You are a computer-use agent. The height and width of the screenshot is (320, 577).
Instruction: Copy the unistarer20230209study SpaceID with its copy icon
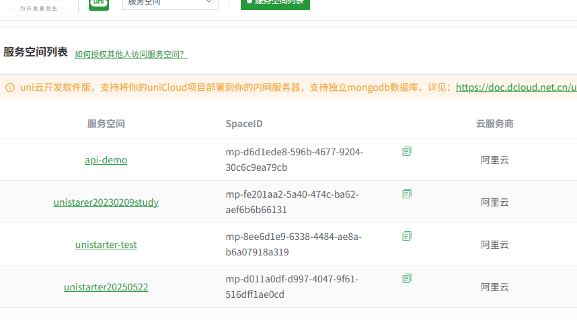coord(407,194)
